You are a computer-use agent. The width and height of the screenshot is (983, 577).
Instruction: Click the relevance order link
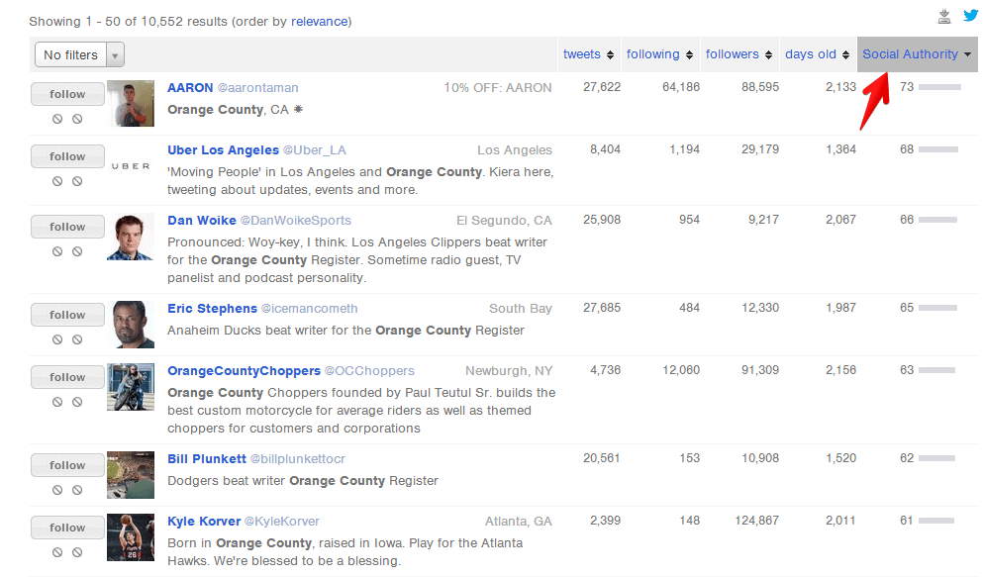pos(319,22)
